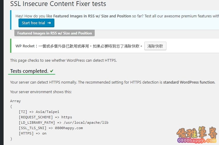Select the Featured Images in RSS gray label
Screen dimensions: 219x145
point(54,33)
